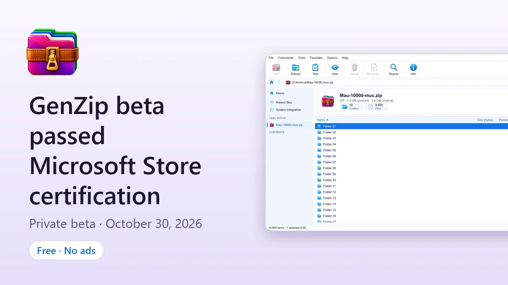Select the Folder 13 row
Image resolution: width=508 pixels, height=285 pixels.
coord(412,198)
